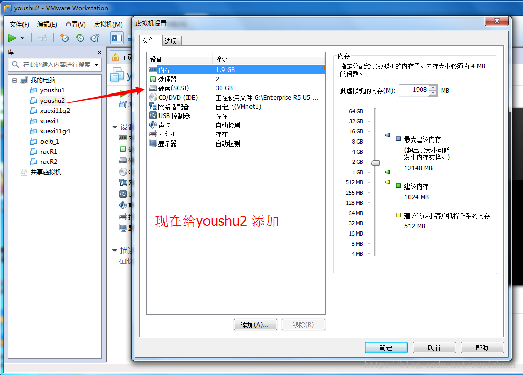523x375 pixels.
Task: Collapse the My Computer tree node
Action: coord(14,80)
